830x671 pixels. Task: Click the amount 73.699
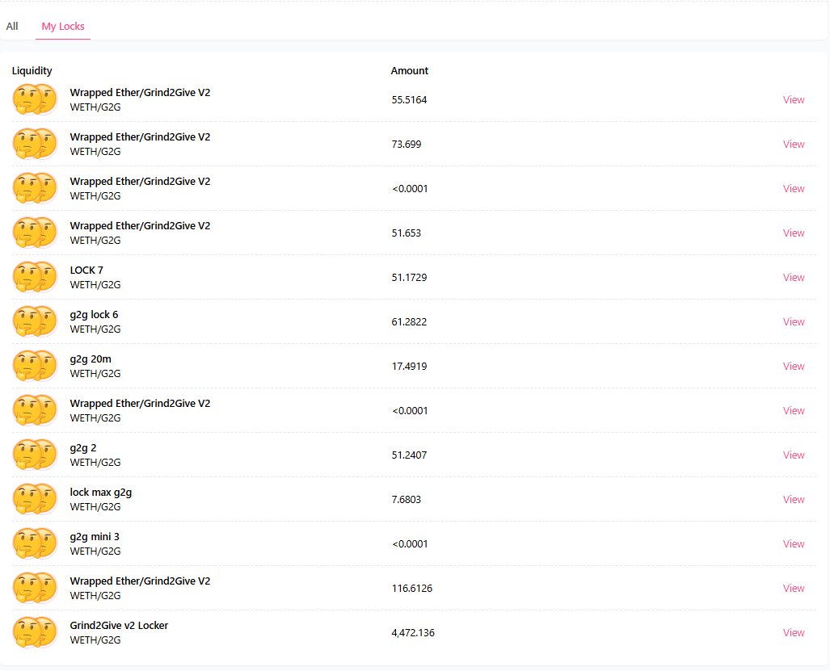point(407,144)
